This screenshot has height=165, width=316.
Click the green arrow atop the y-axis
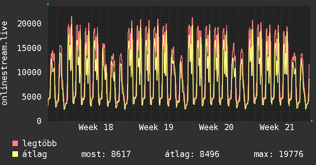pyautogui.click(x=48, y=4)
